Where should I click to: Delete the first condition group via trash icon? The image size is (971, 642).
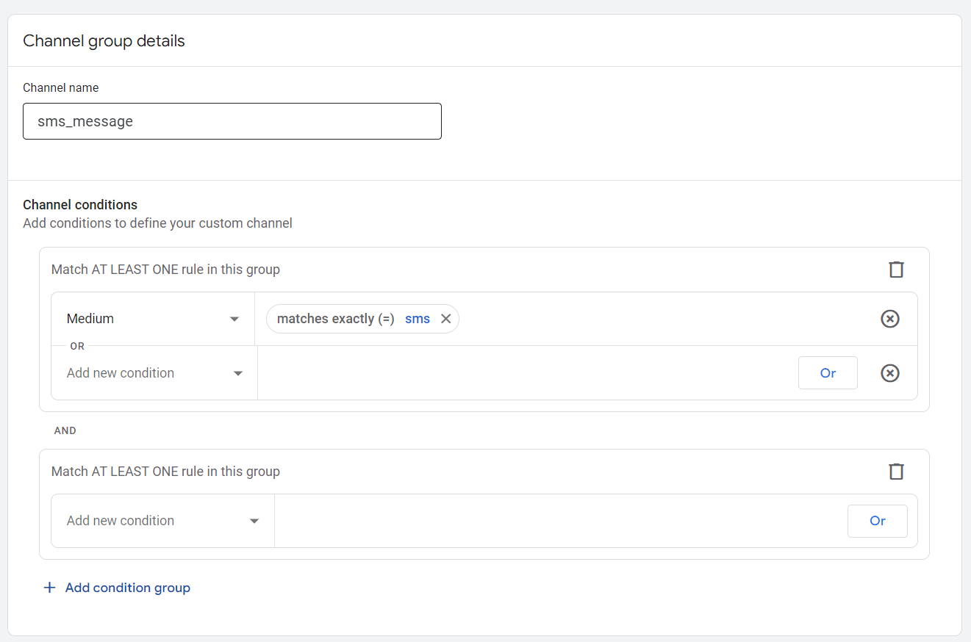click(896, 270)
